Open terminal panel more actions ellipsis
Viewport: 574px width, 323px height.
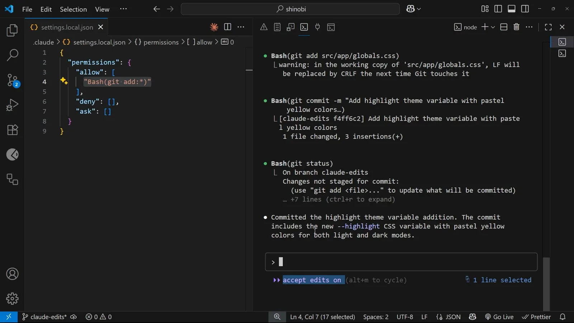coord(529,27)
